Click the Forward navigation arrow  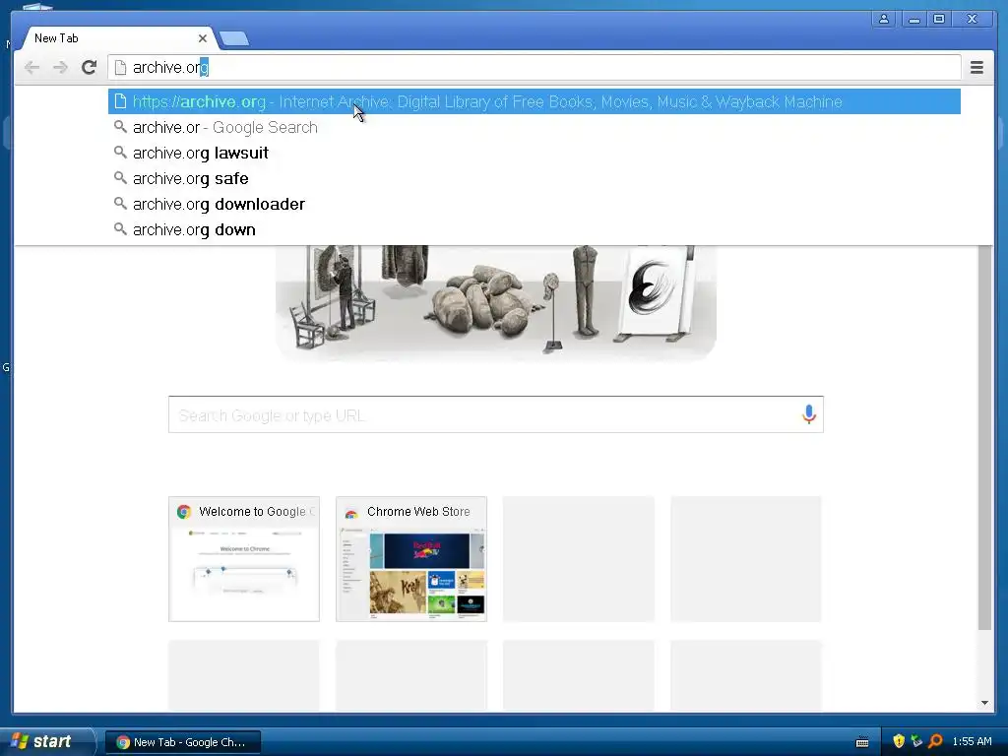point(60,67)
